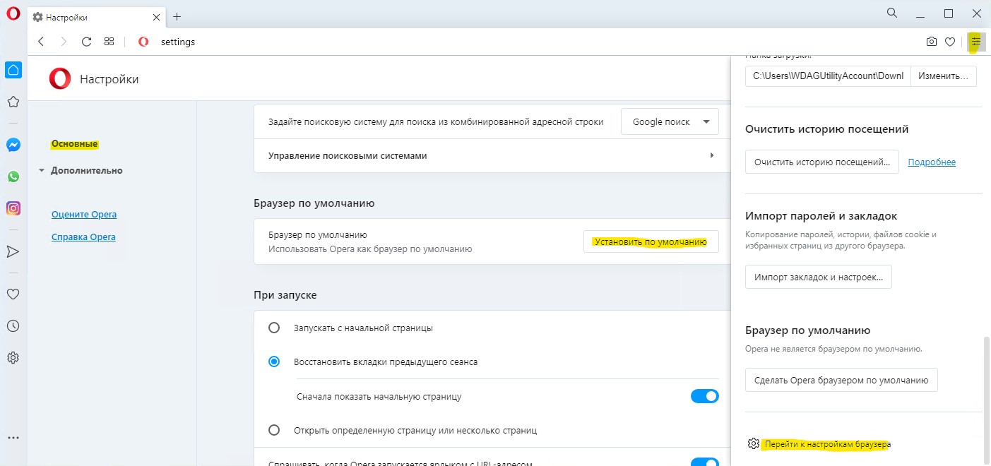
Task: Toggle the Спрашивать, когда Opera запускается switch
Action: click(x=704, y=462)
